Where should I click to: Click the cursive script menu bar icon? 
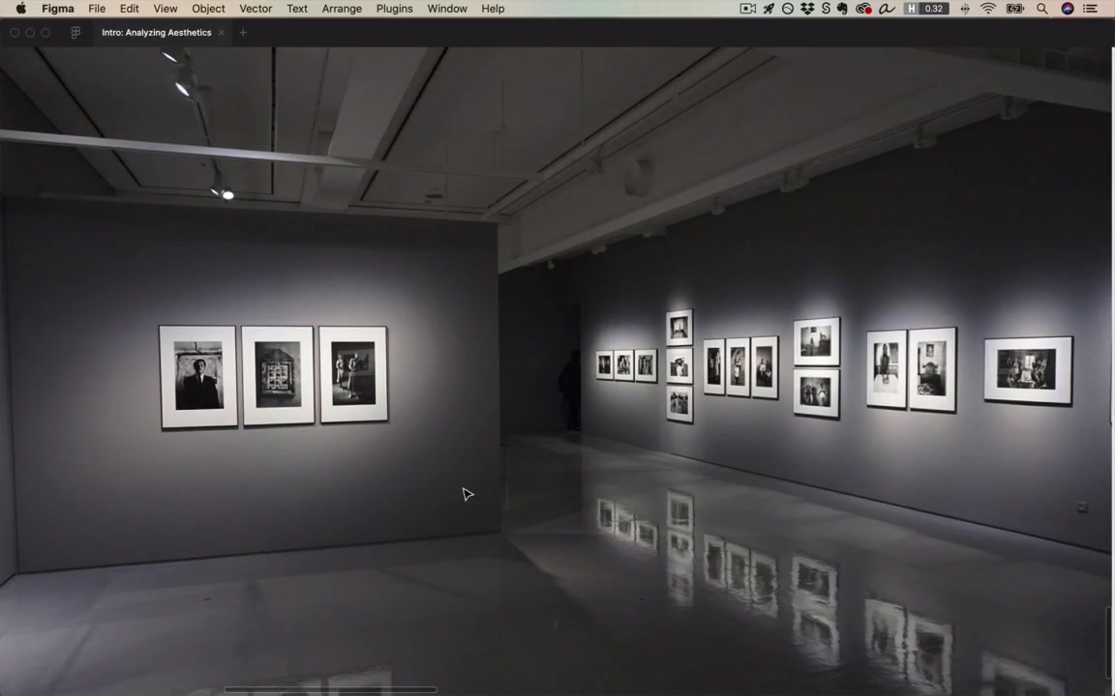(887, 9)
